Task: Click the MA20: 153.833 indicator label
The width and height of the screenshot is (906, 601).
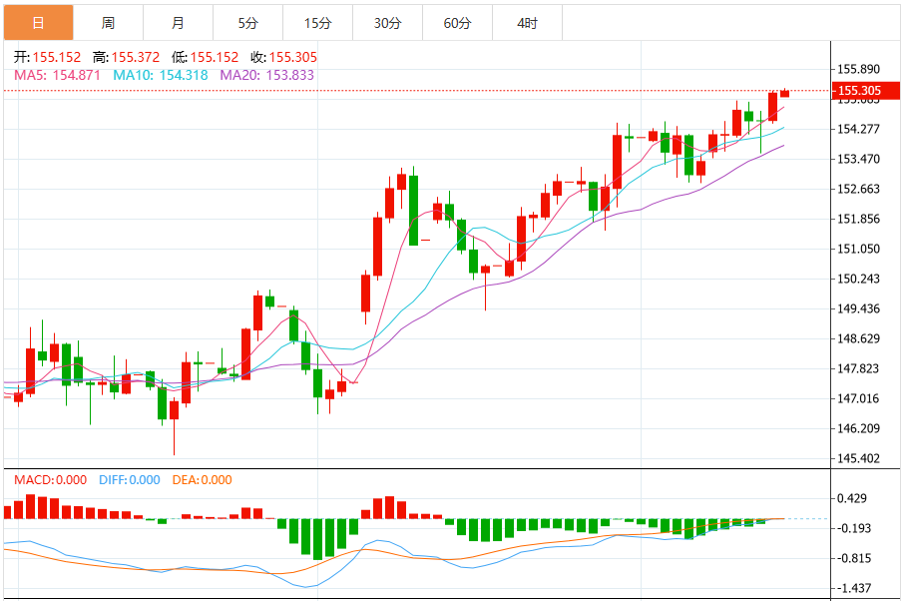Action: pos(267,75)
